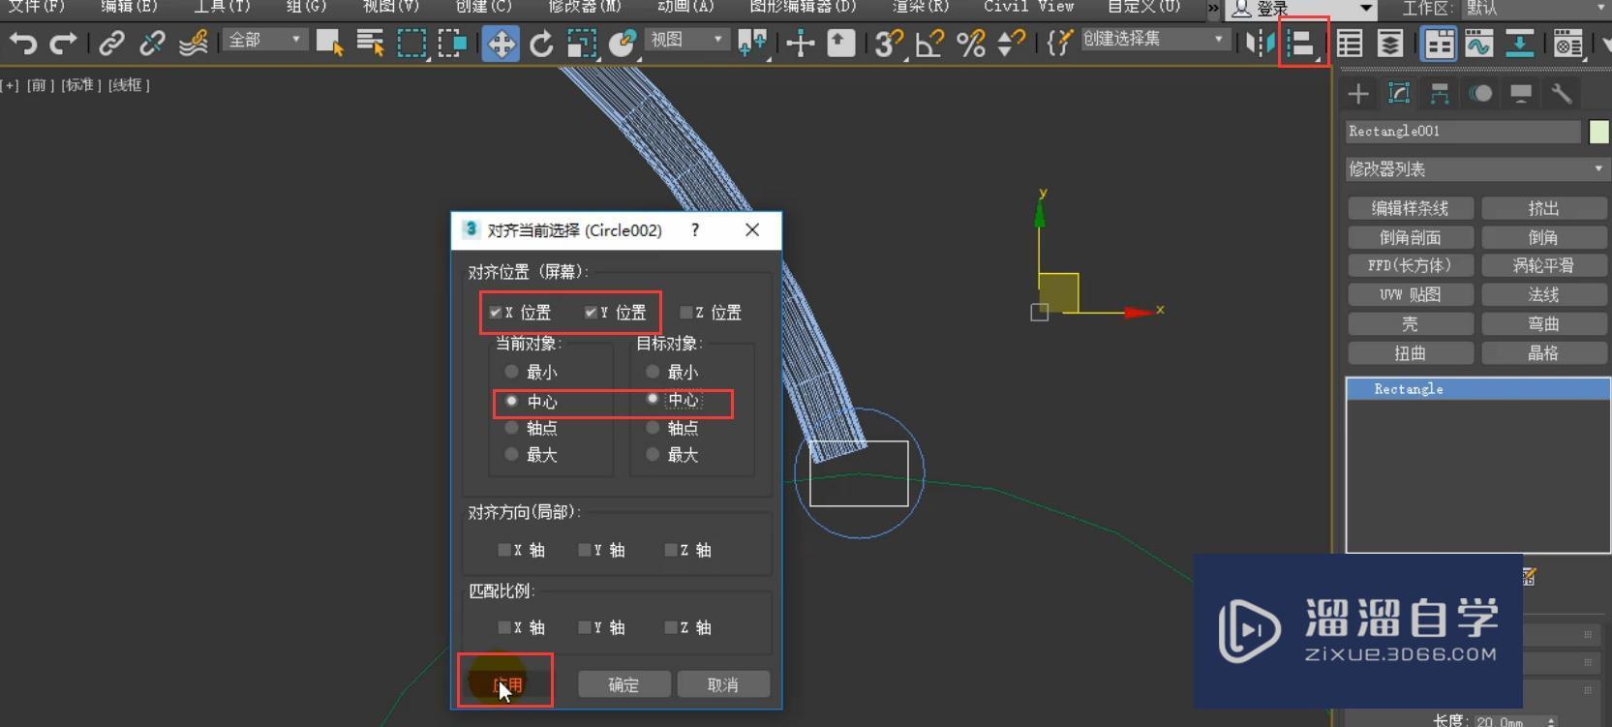The height and width of the screenshot is (727, 1612).
Task: Toggle the Window/Crossing selection icon
Action: [452, 44]
